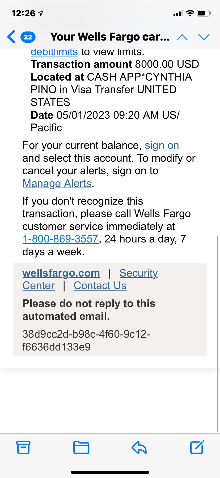Compose a new email with pencil icon
The image size is (220, 478).
coord(197,447)
